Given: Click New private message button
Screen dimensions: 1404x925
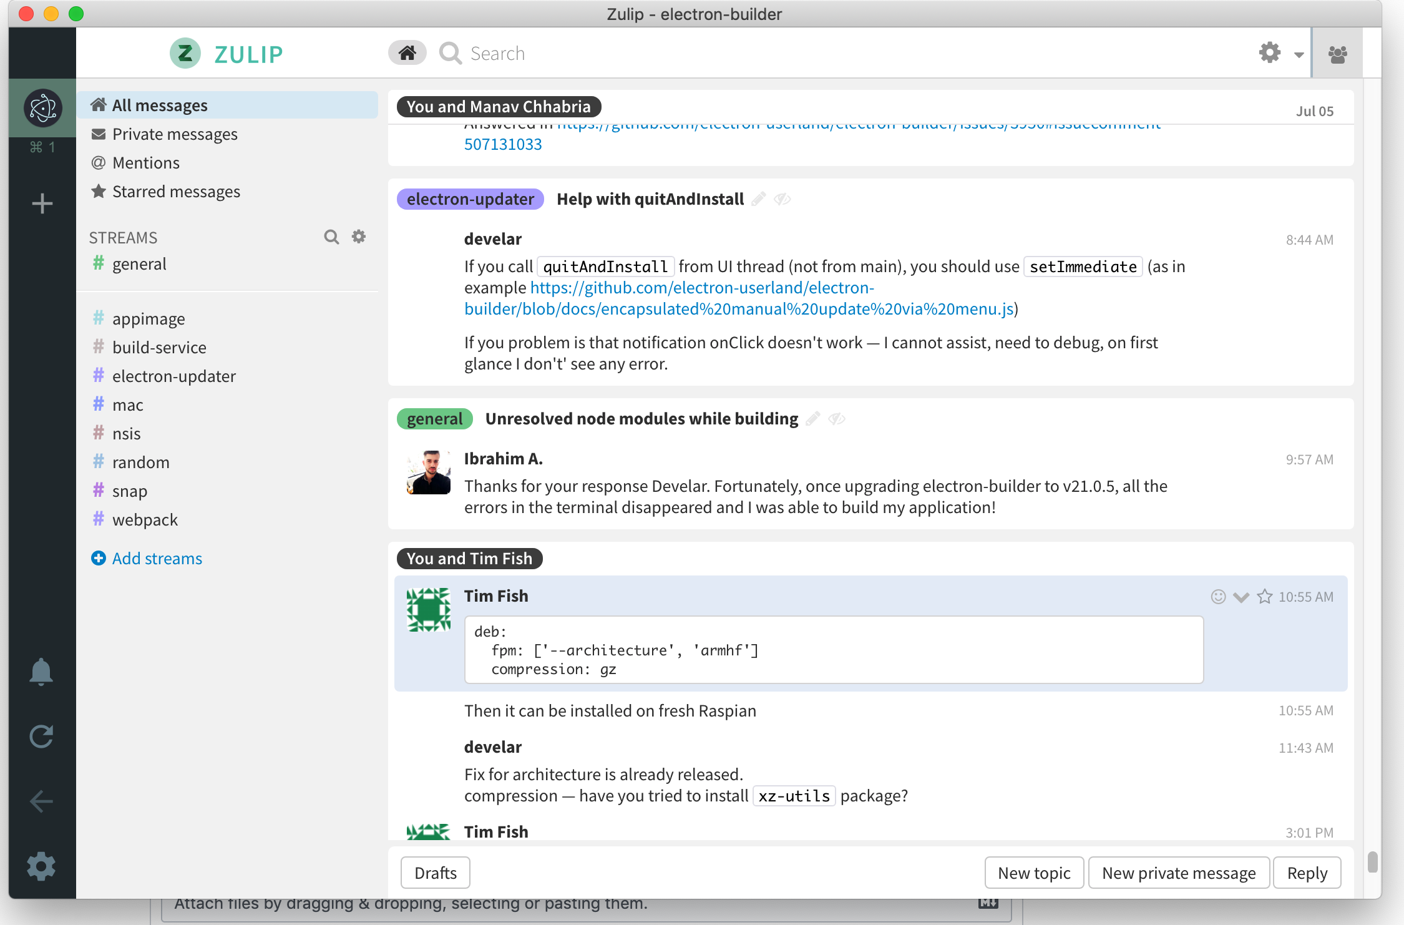Looking at the screenshot, I should point(1179,873).
